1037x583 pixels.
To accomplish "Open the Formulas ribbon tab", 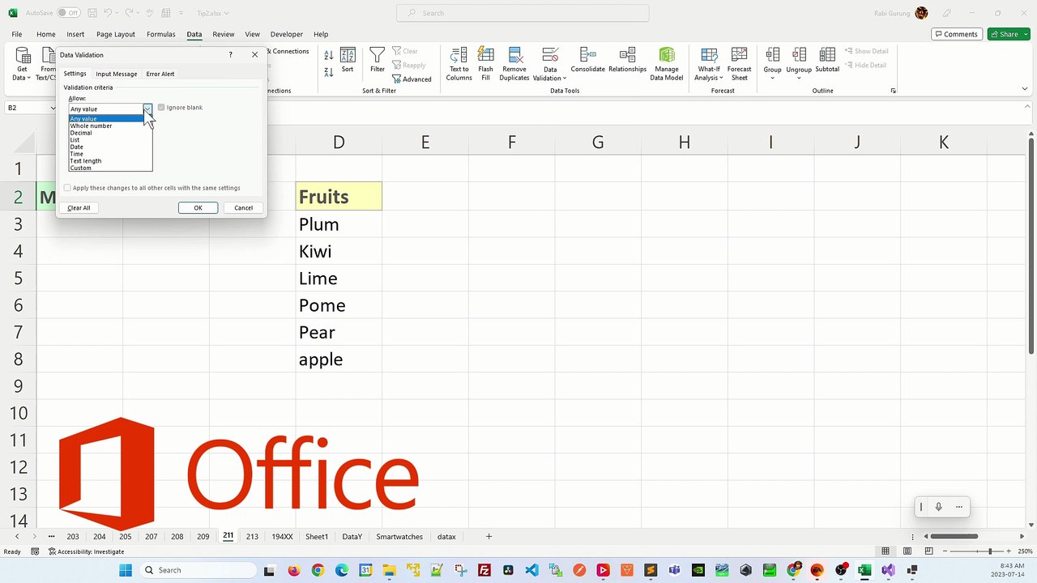I will coord(160,34).
